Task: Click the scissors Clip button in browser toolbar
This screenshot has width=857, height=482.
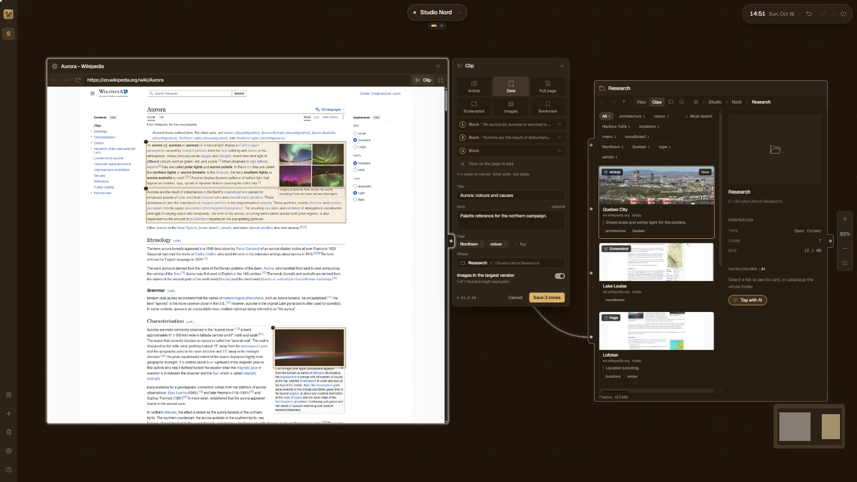Action: [423, 80]
